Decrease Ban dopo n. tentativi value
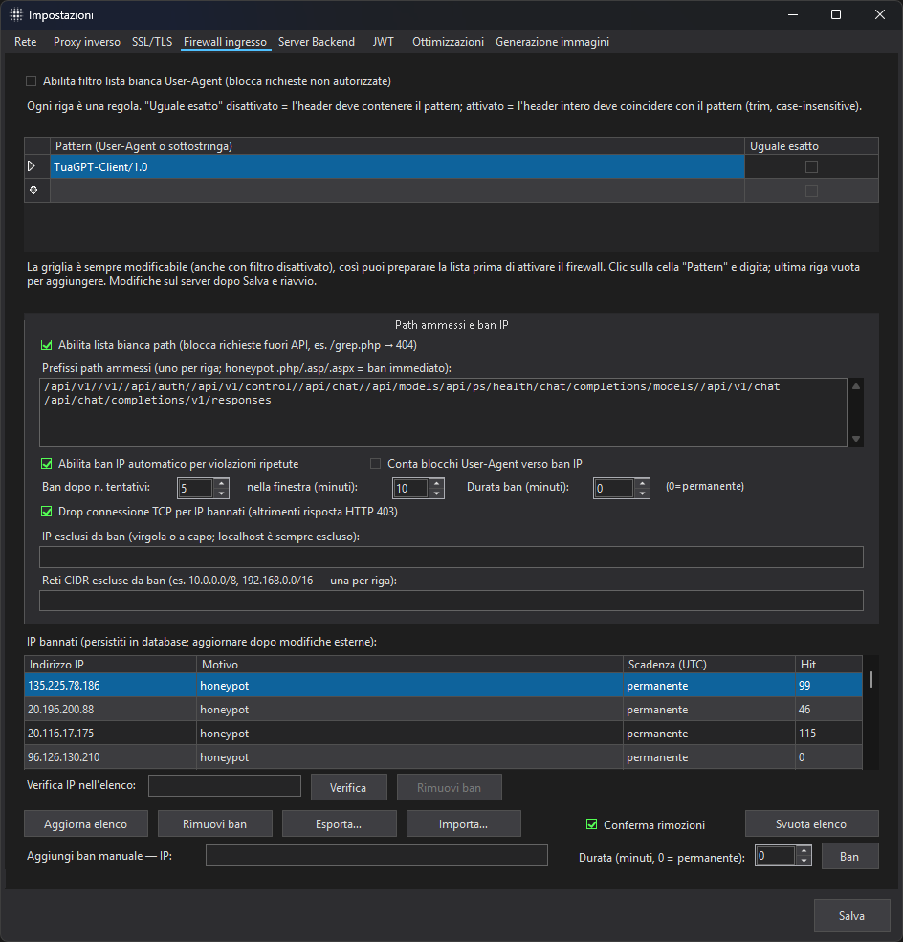 coord(222,493)
